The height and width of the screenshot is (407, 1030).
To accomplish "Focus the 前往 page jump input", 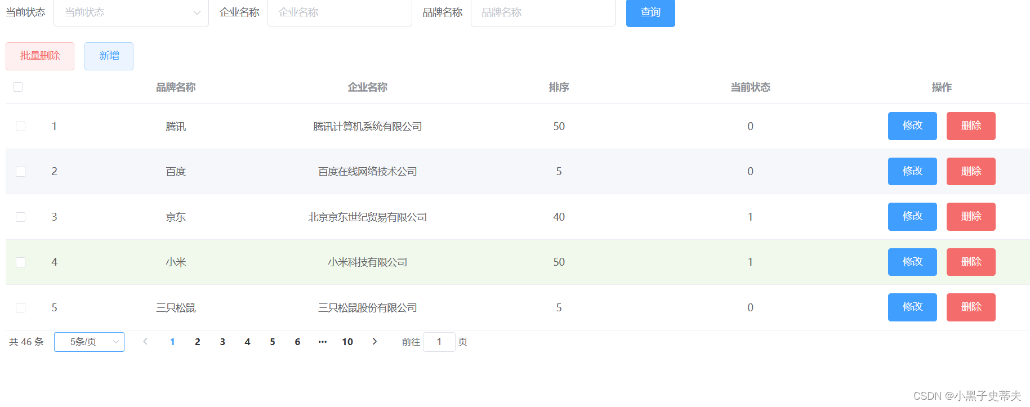I will [x=439, y=342].
